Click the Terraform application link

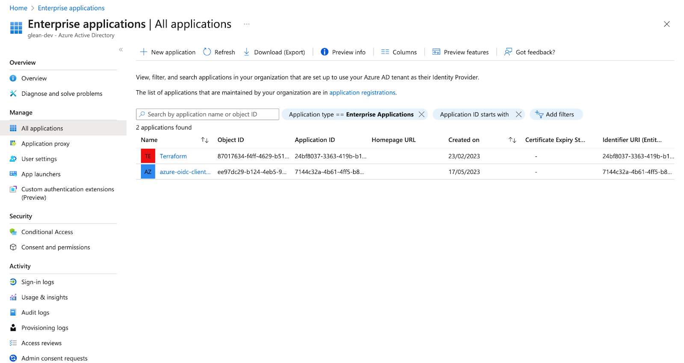(x=173, y=156)
